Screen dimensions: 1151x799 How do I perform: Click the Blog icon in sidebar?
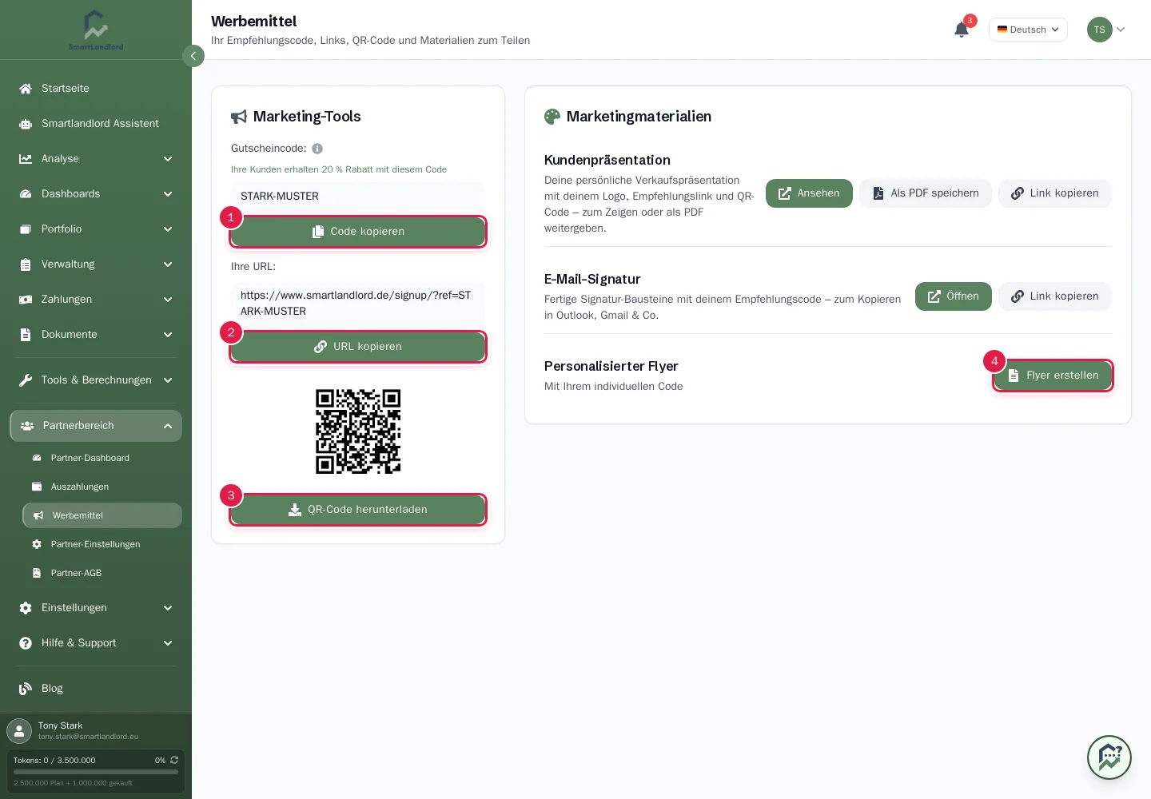click(26, 689)
